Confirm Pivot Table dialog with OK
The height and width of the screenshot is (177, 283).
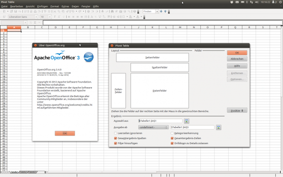[x=237, y=52]
